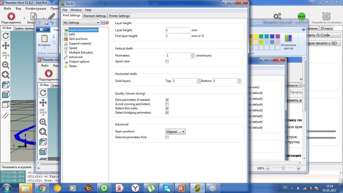Uncheck Detect thin walls option
The height and width of the screenshot is (193, 343).
pyautogui.click(x=167, y=108)
